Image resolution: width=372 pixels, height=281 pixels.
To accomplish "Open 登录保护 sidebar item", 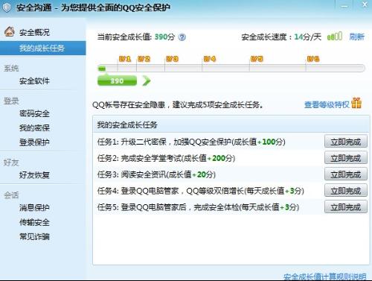I will [34, 142].
